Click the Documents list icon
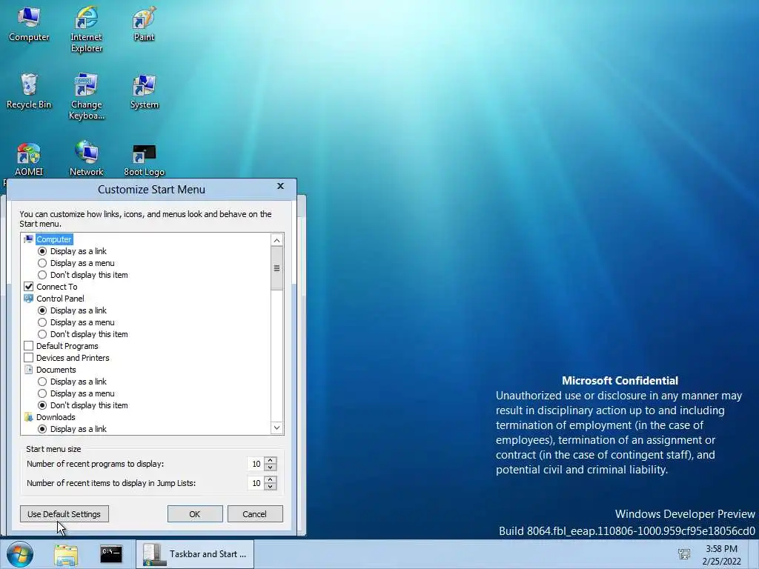The width and height of the screenshot is (759, 569). coord(29,370)
